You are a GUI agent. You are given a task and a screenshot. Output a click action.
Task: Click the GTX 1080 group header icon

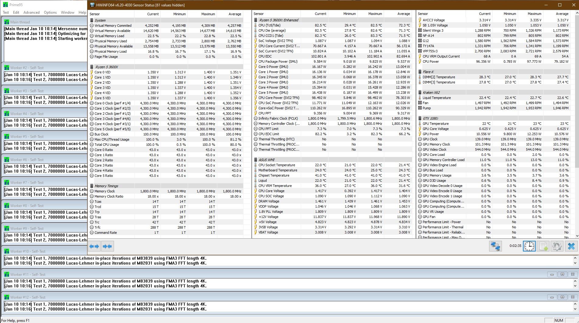click(x=420, y=118)
